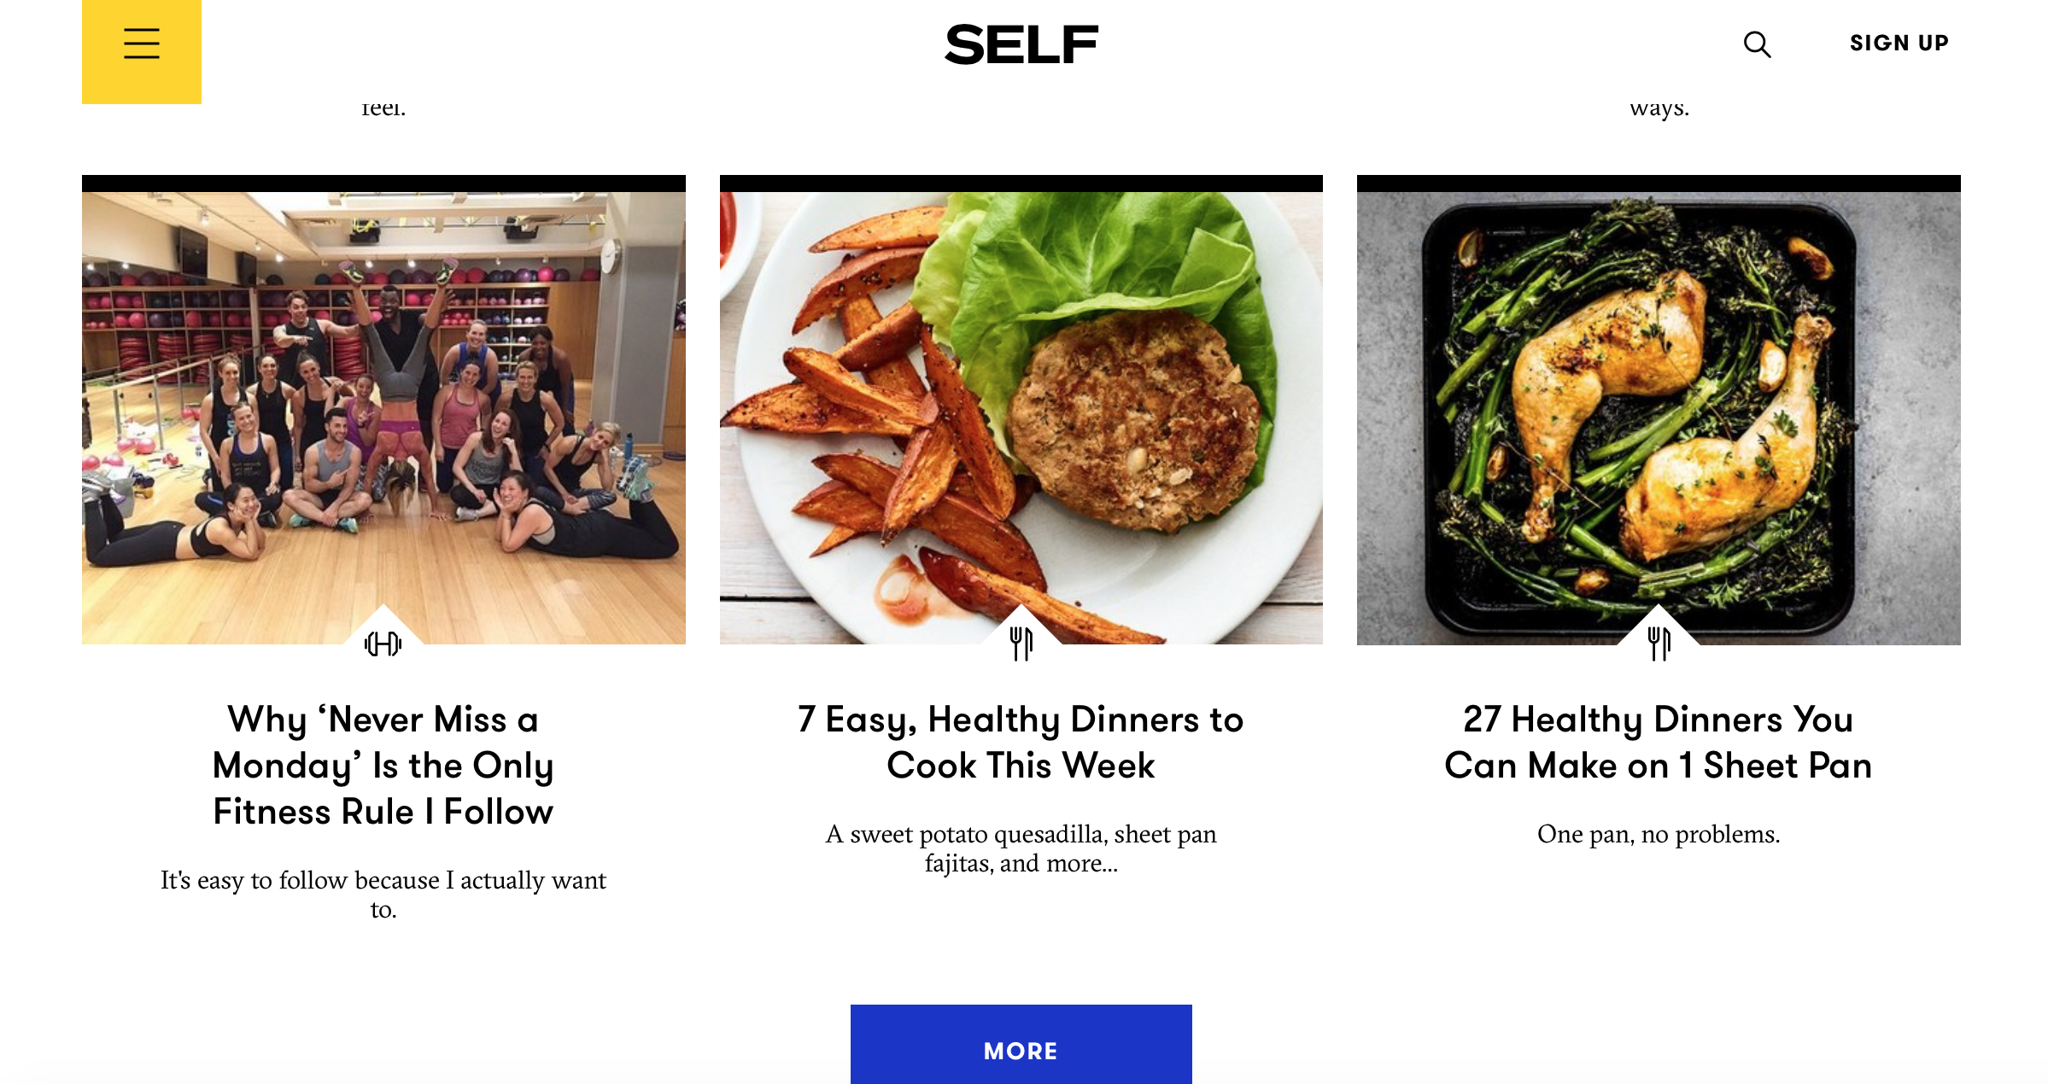Open '7 Easy, Healthy Dinners' article title
Viewport: 2048px width, 1084px height.
pos(1021,743)
